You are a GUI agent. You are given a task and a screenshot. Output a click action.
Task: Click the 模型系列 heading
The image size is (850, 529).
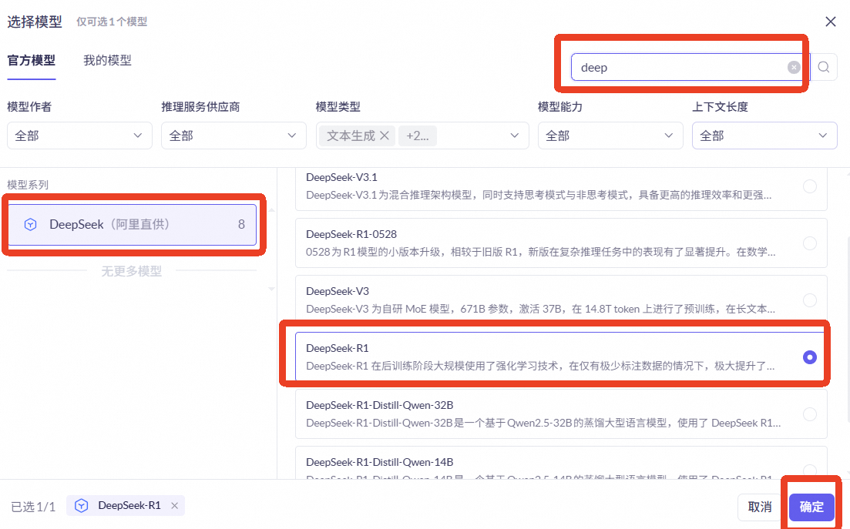(x=28, y=185)
